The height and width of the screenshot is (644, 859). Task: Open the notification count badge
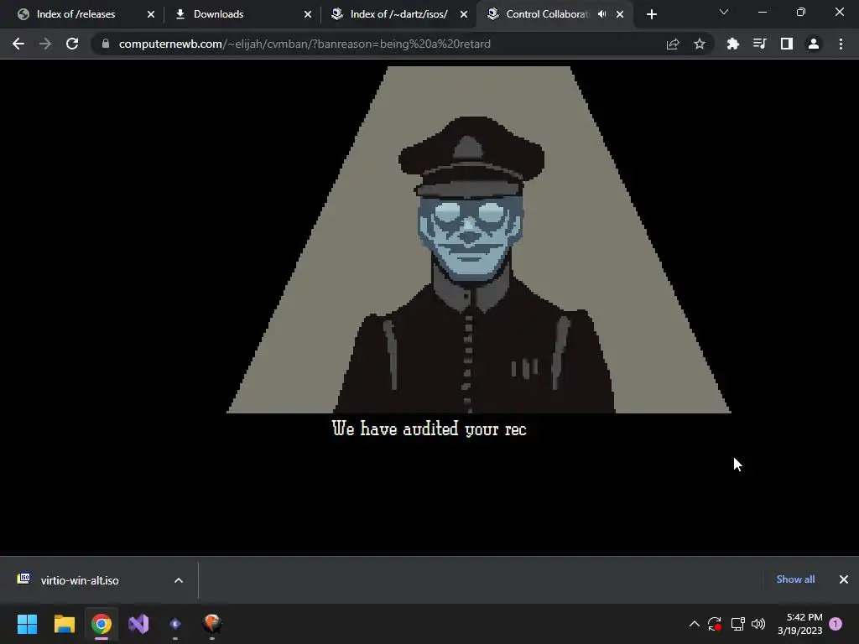pos(836,624)
